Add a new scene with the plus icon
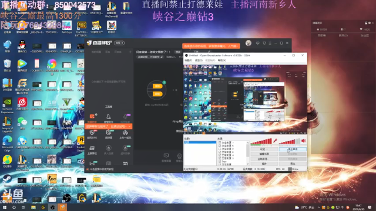This screenshot has width=376, height=211. (x=130, y=52)
